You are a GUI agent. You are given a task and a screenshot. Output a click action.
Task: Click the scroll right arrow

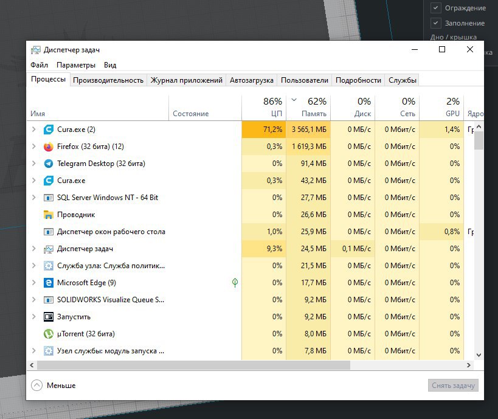click(x=469, y=365)
